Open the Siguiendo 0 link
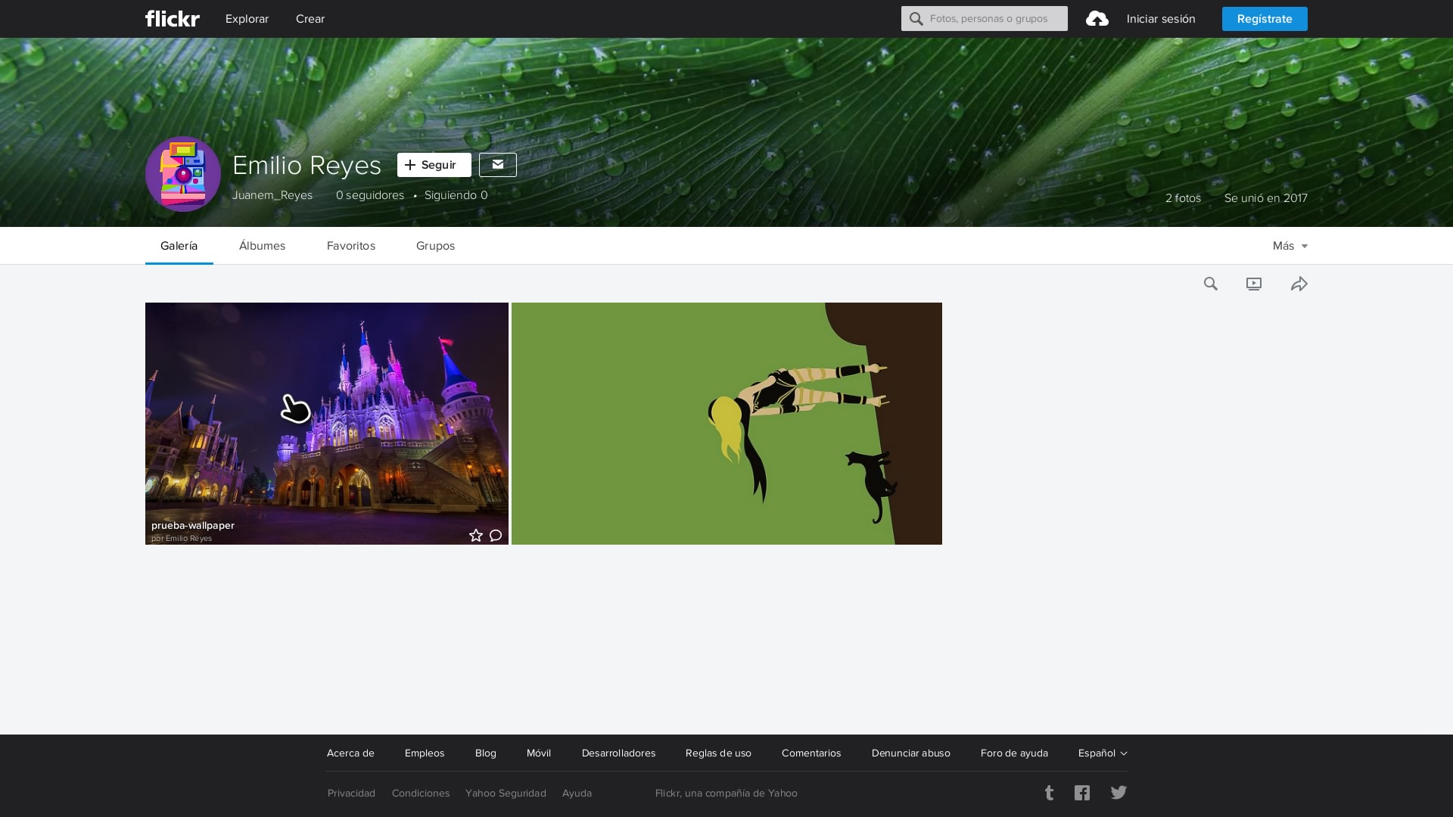Image resolution: width=1453 pixels, height=817 pixels. point(456,195)
